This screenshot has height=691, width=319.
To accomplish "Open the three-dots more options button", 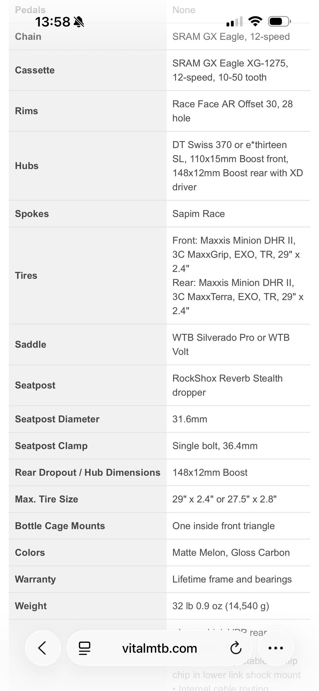I will point(275,648).
